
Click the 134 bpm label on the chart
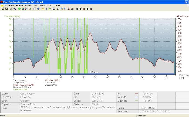[93, 72]
